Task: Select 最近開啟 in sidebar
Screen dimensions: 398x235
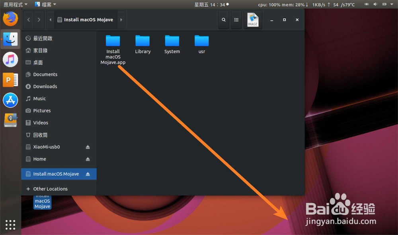Action: [x=59, y=38]
